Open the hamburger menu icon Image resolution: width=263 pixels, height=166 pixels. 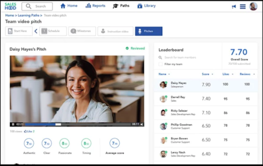(x=242, y=7)
